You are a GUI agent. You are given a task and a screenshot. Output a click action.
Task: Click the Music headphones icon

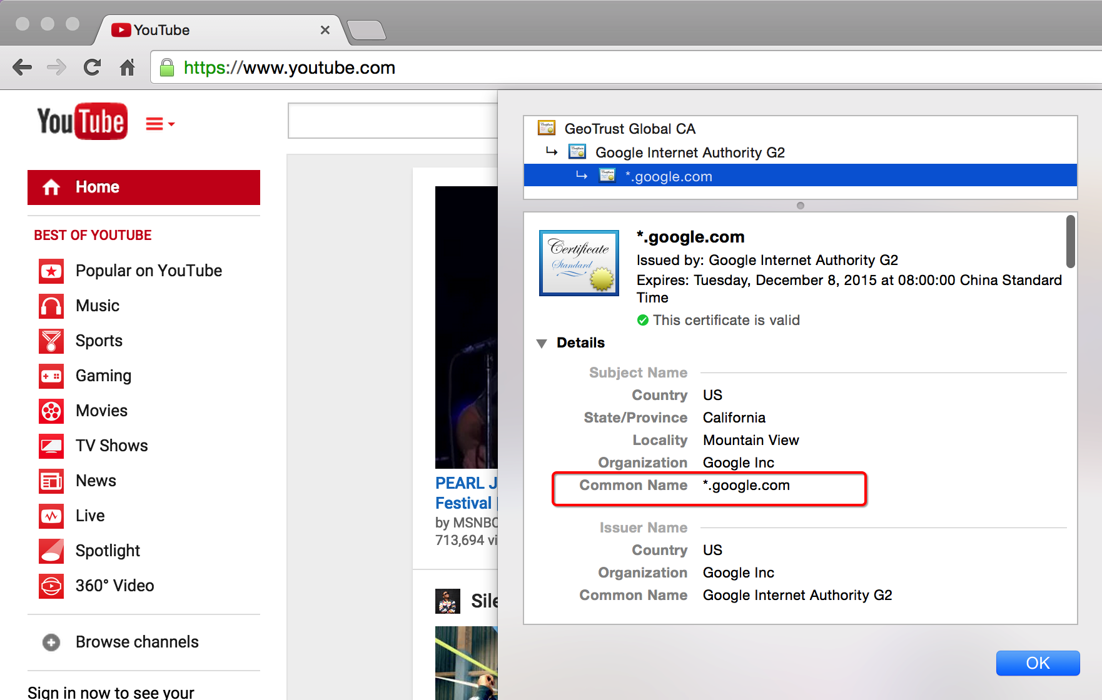[51, 306]
